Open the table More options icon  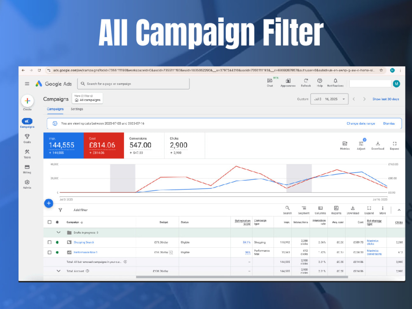(383, 210)
